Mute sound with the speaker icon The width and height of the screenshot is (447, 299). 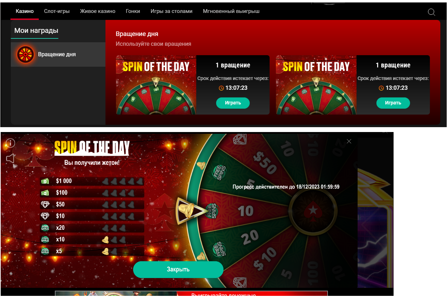(x=10, y=159)
